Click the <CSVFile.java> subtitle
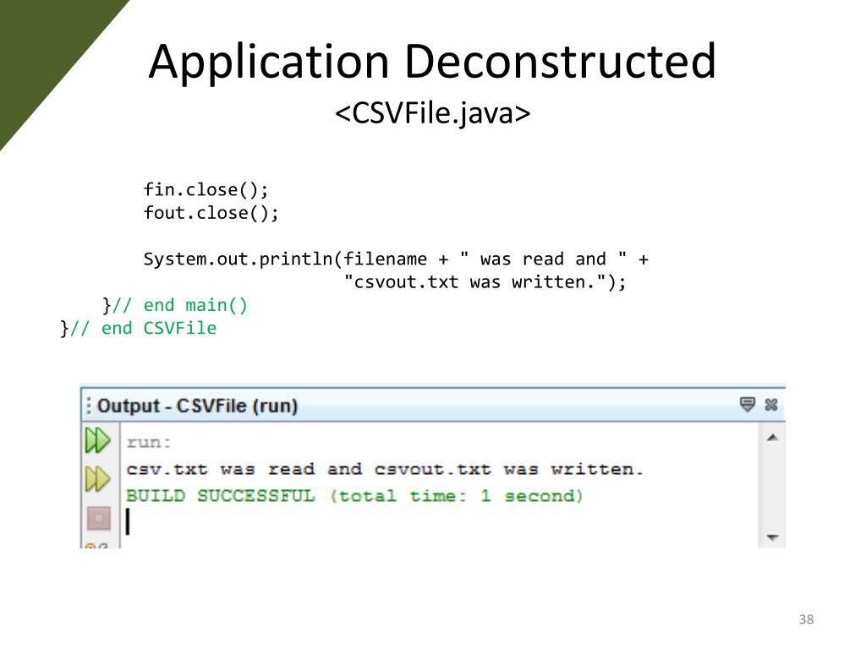 [x=432, y=113]
